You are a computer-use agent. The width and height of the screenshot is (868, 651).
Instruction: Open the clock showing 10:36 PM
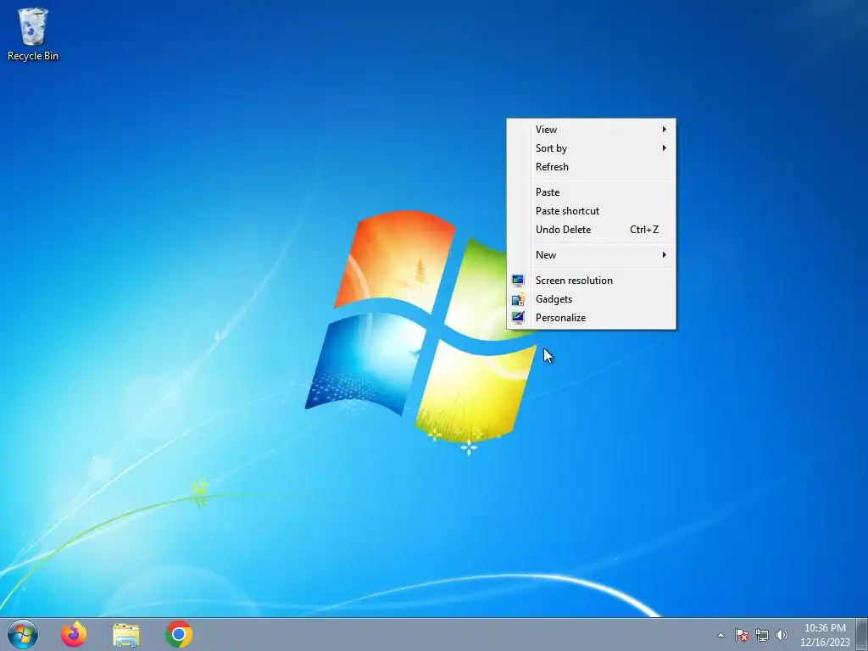tap(825, 628)
